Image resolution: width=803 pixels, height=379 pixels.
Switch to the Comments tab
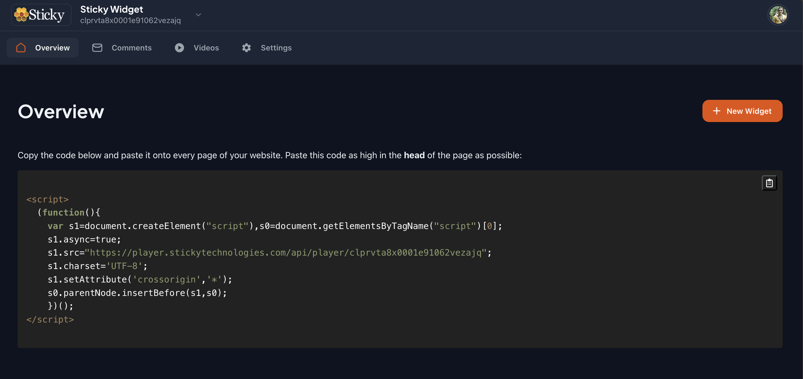[x=132, y=48]
